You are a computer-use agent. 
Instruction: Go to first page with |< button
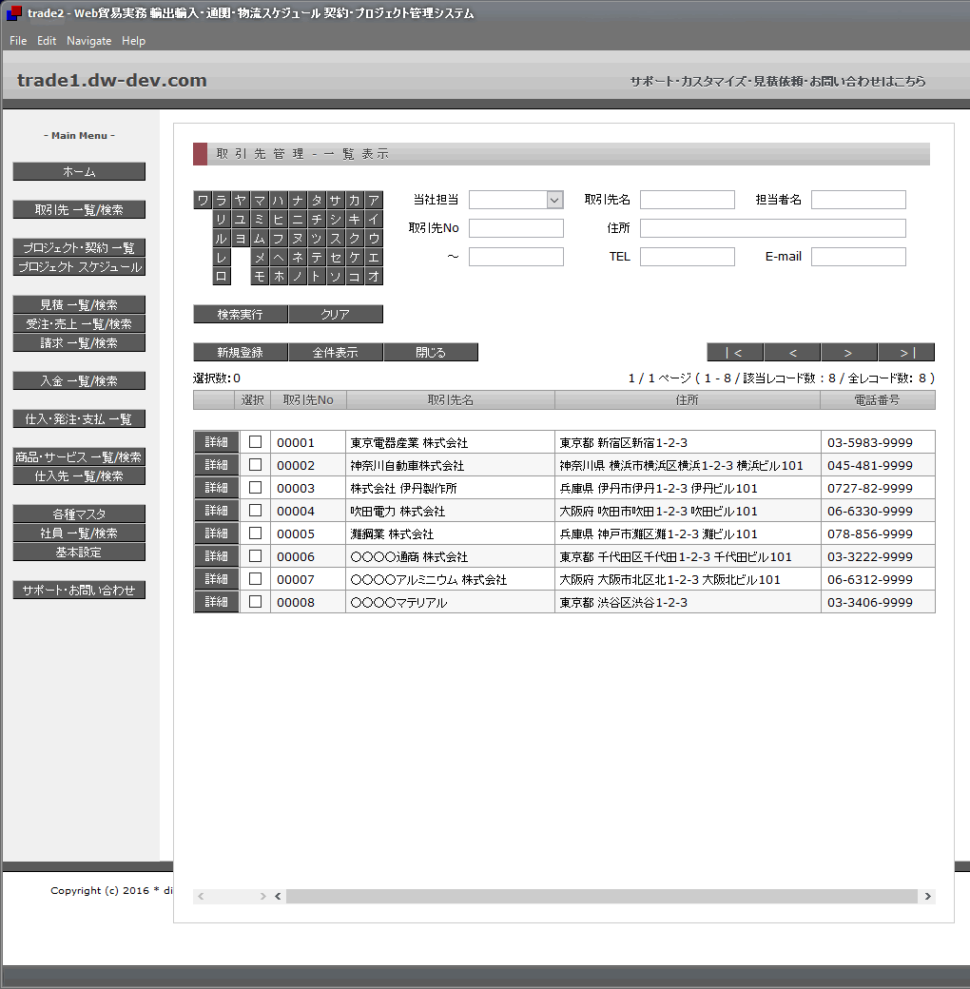[735, 352]
